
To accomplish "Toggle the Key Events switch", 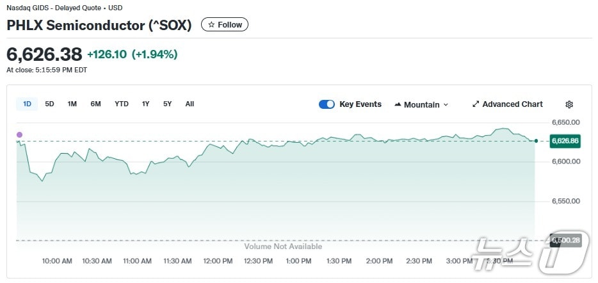I will point(327,104).
